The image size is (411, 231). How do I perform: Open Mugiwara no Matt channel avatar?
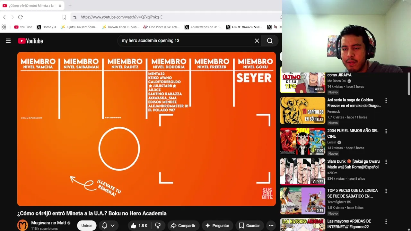pos(22,225)
